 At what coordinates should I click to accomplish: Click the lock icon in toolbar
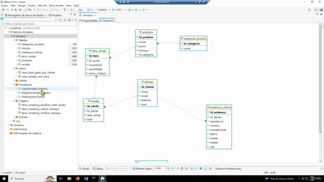click(x=71, y=10)
